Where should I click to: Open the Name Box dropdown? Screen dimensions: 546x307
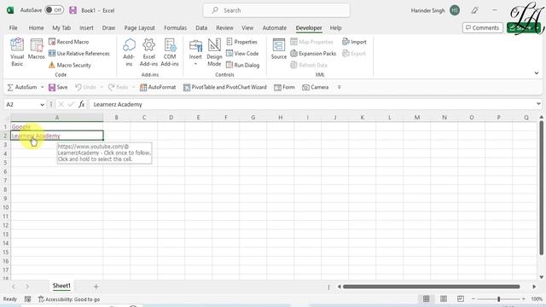coord(42,104)
